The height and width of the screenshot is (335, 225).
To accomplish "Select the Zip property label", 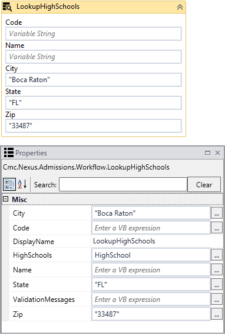I will coord(18,314).
